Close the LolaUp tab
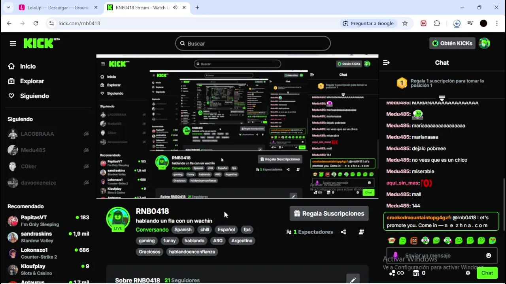 coord(96,7)
